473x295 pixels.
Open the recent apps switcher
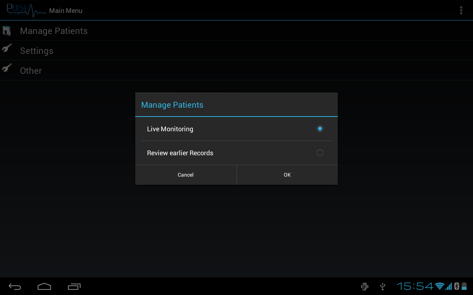click(74, 287)
